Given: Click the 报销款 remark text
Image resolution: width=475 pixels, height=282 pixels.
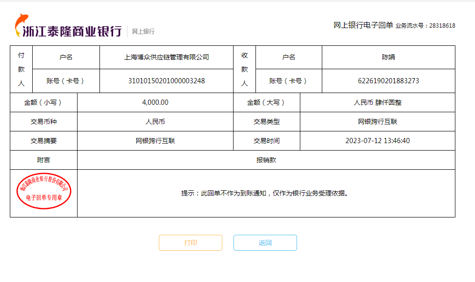Looking at the screenshot, I should [x=266, y=160].
